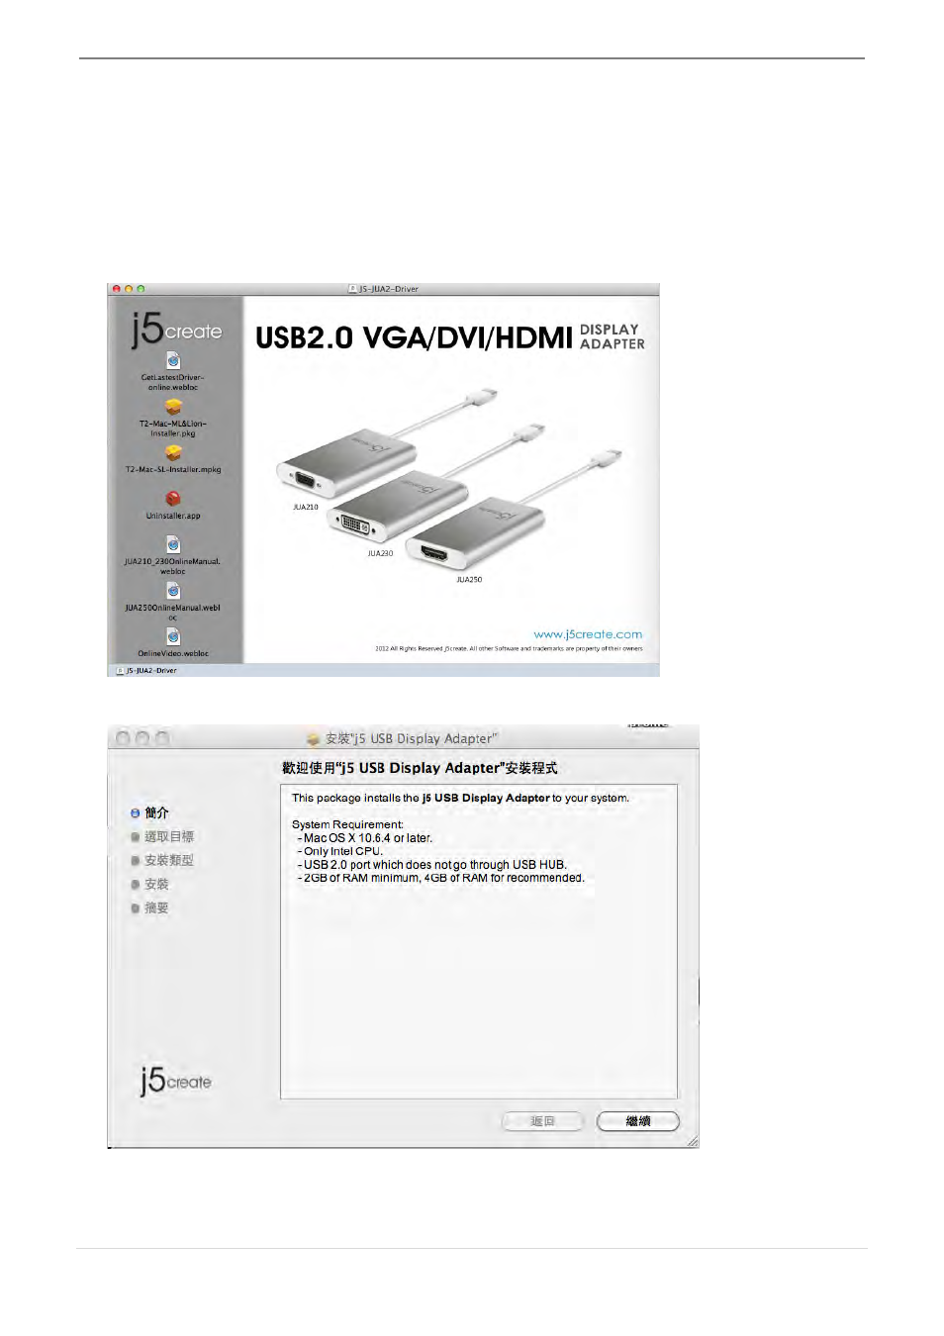The height and width of the screenshot is (1336, 944).
Task: Click the 2GB of RAM minimum line
Action: (x=440, y=878)
